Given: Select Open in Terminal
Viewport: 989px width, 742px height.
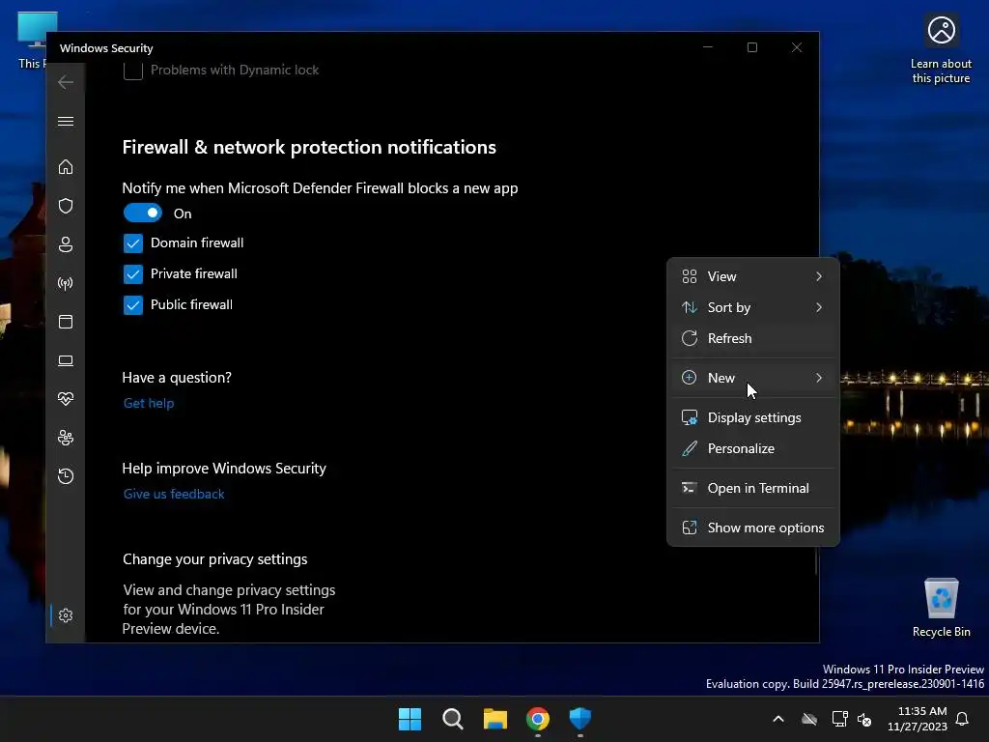Looking at the screenshot, I should [x=752, y=488].
